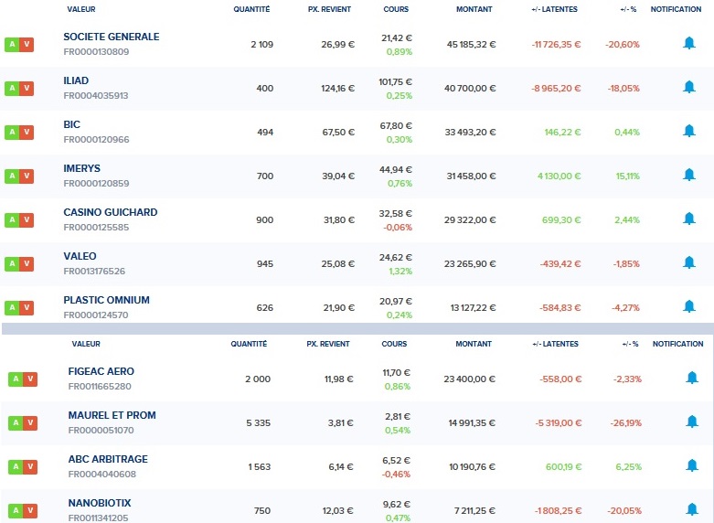Click red V sell button for ILIAD
This screenshot has height=523, width=714.
pyautogui.click(x=27, y=89)
